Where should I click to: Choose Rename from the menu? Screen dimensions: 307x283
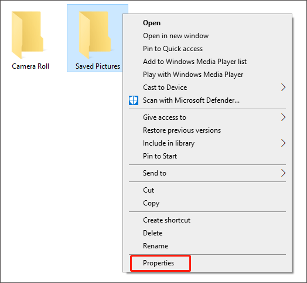155,246
